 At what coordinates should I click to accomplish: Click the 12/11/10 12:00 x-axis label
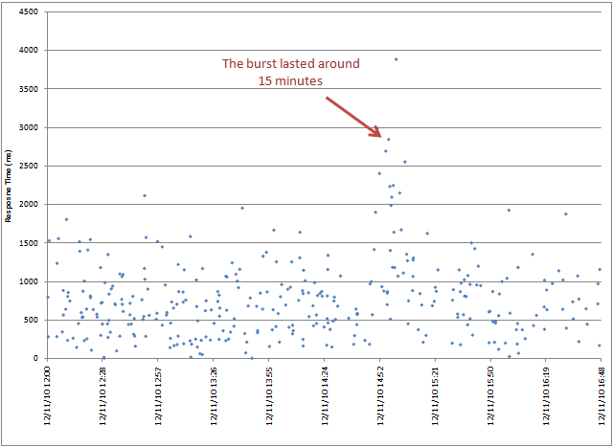(48, 393)
